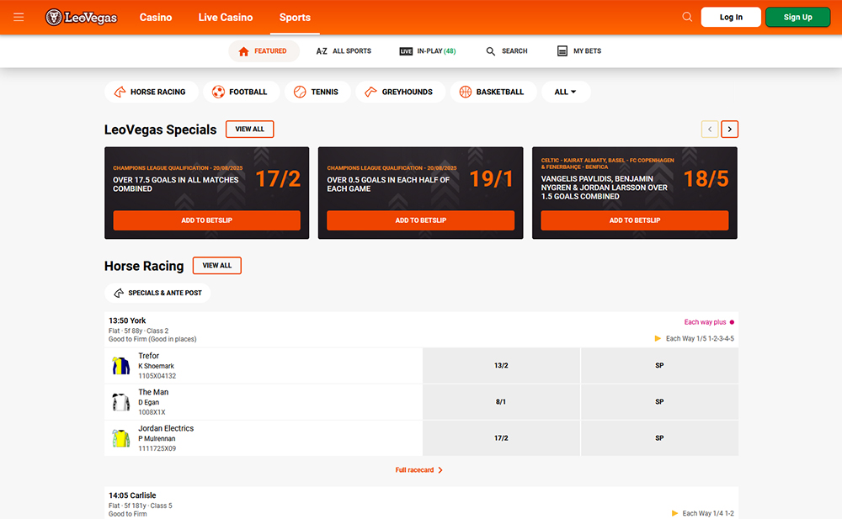
Task: Pick the Basketball sport chip
Action: click(x=492, y=92)
